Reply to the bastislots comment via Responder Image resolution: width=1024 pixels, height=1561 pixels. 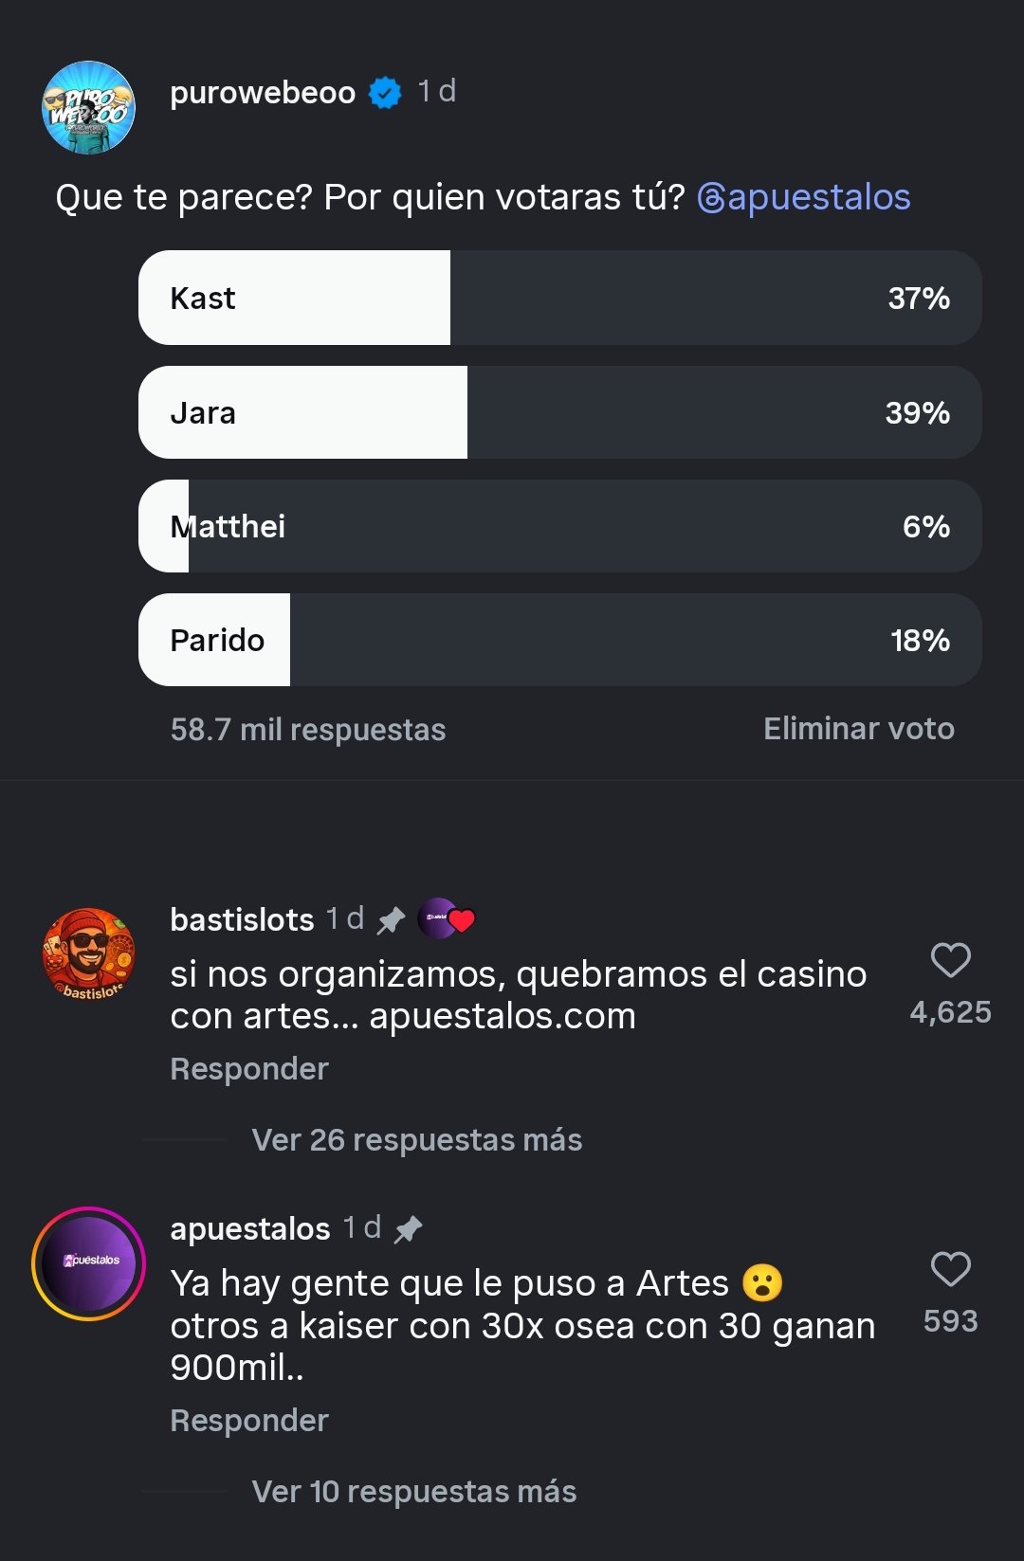point(249,1068)
